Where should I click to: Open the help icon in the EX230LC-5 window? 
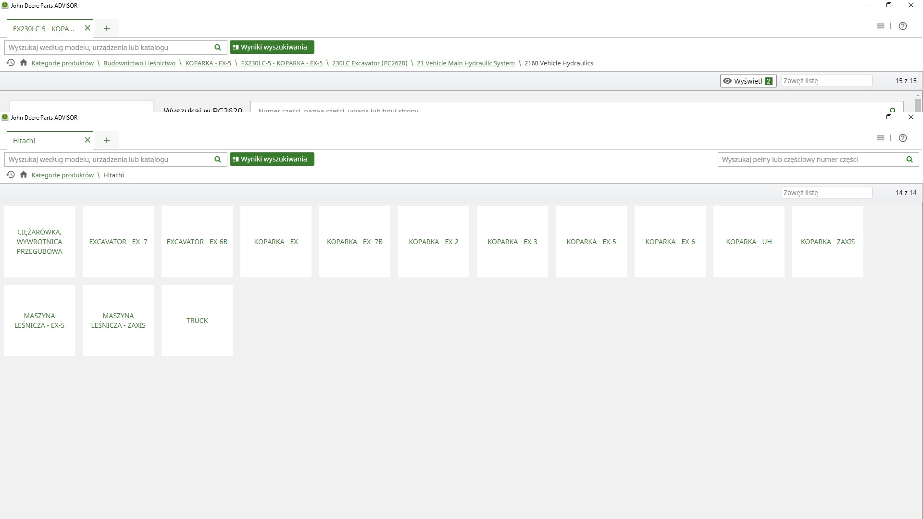tap(903, 26)
